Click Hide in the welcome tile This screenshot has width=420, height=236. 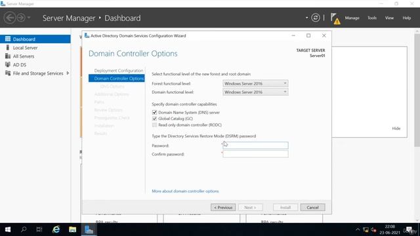click(x=396, y=128)
